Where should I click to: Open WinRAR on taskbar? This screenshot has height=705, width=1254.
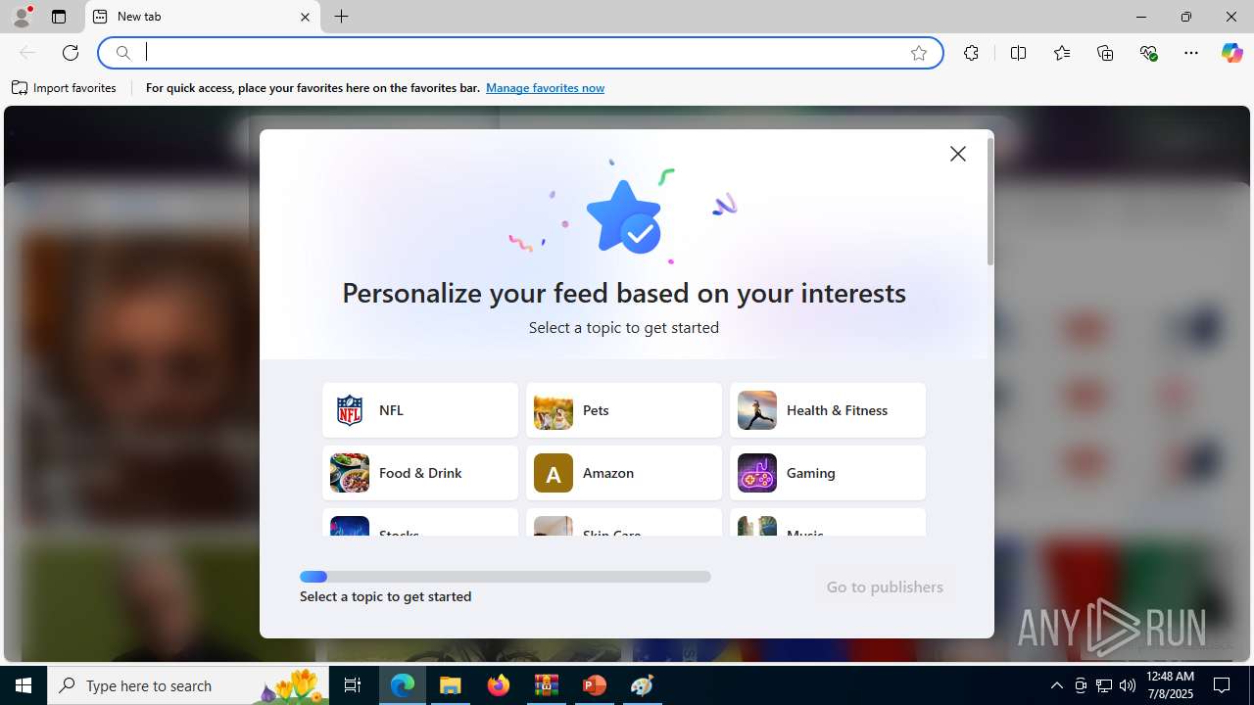(546, 685)
